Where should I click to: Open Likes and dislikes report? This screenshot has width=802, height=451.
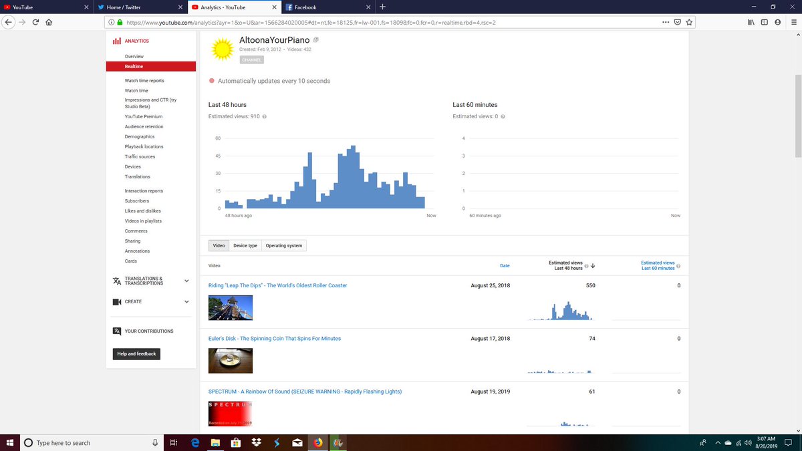coord(142,210)
